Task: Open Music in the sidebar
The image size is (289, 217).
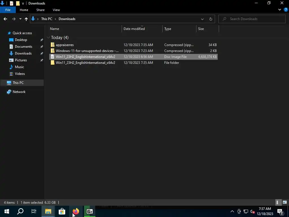Action: click(19, 67)
